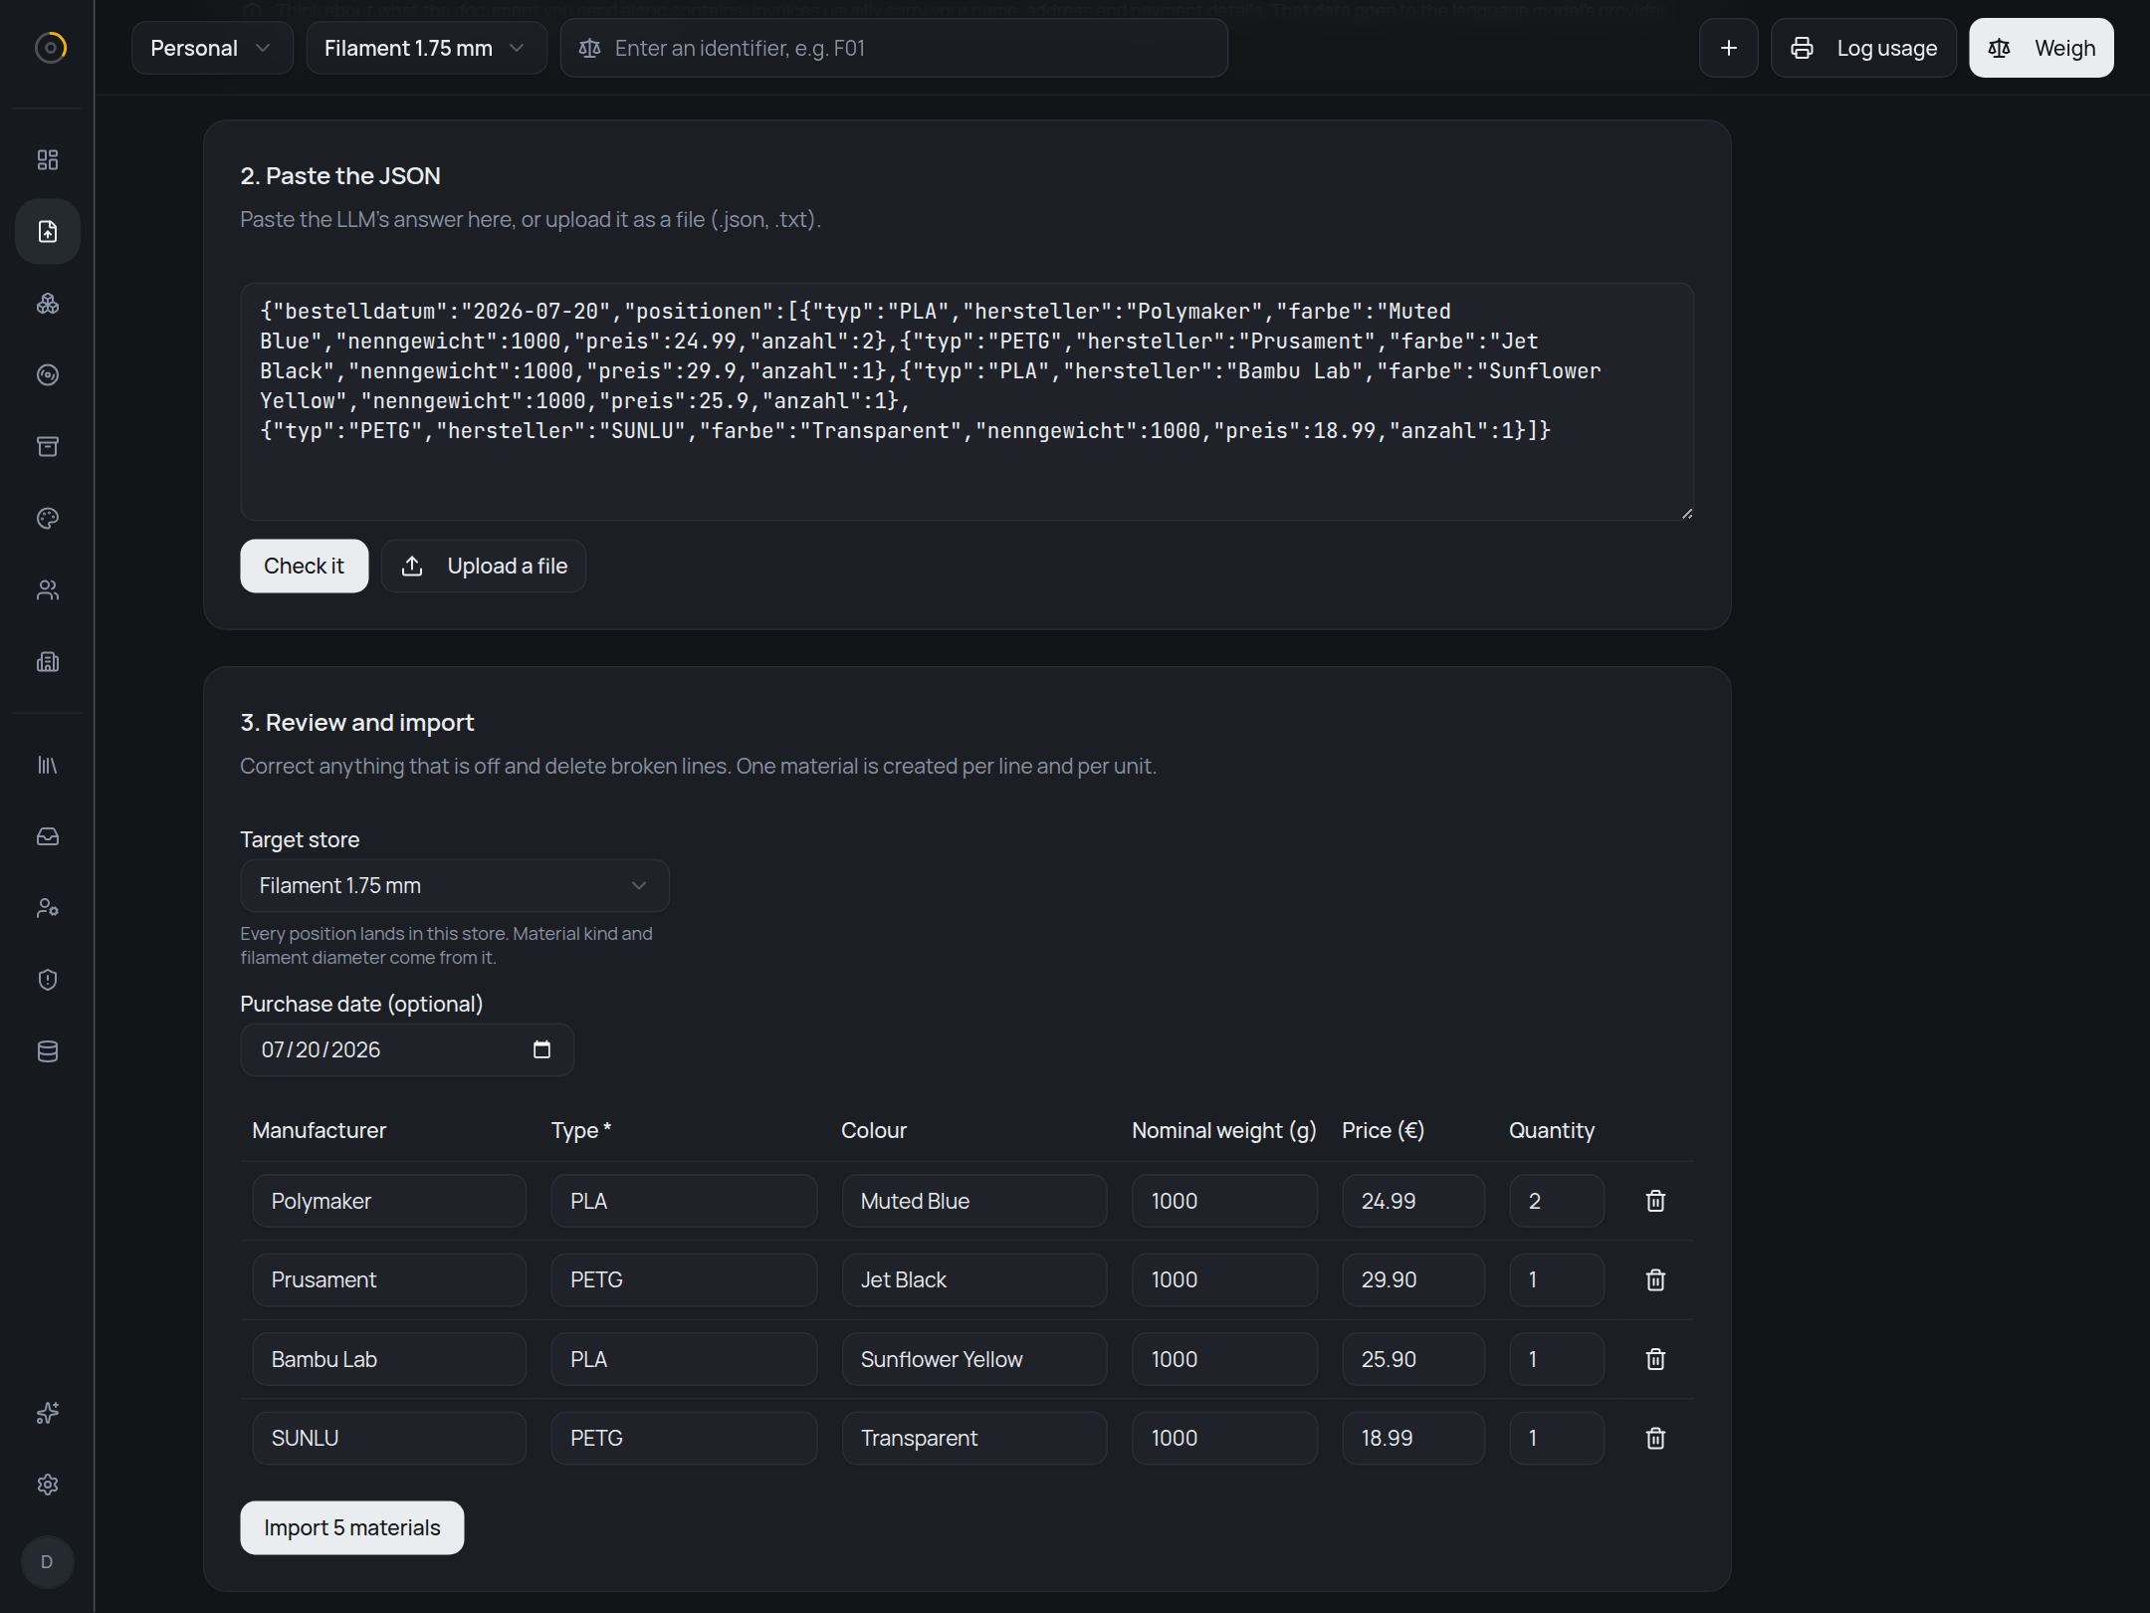Open the materials cubes sidebar icon
2150x1613 pixels.
48,304
